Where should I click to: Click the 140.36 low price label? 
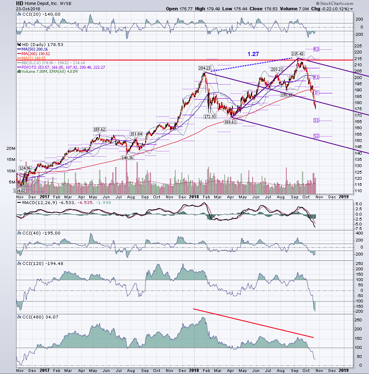127,158
